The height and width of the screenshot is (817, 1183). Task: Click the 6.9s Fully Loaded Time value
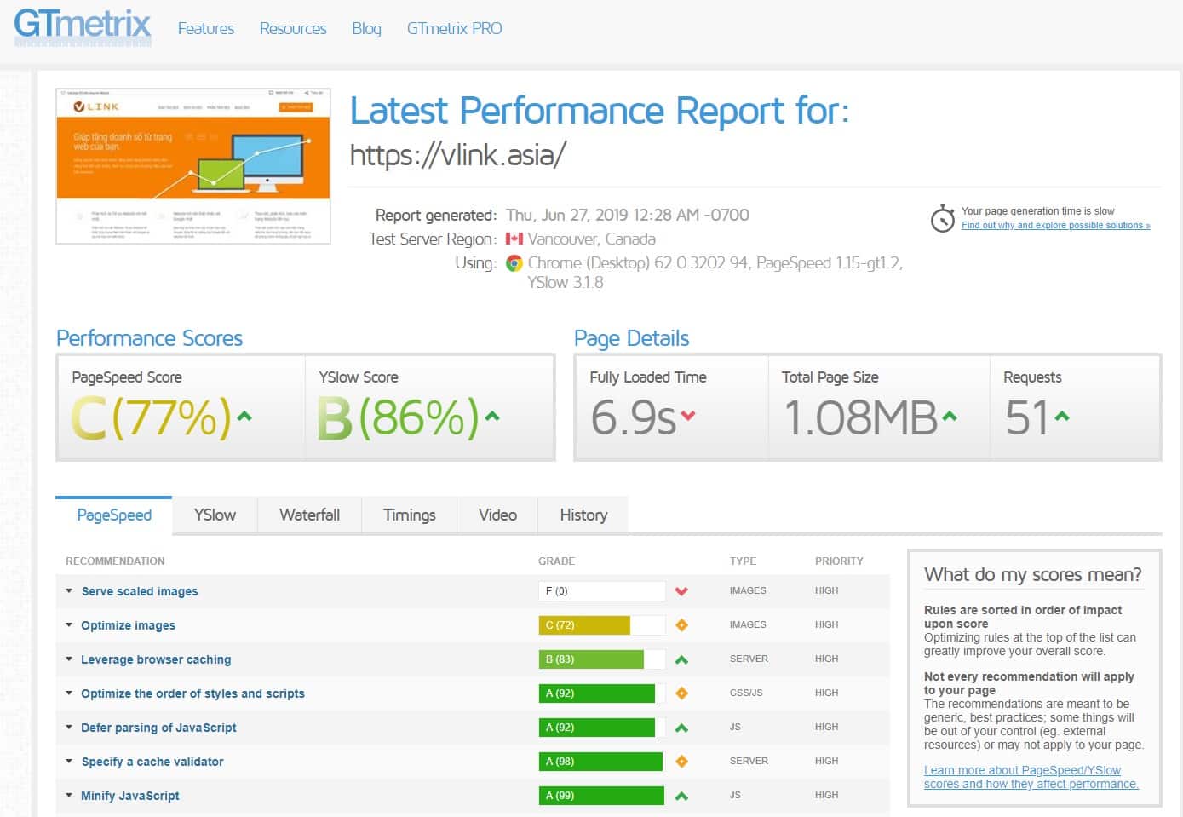click(x=633, y=417)
